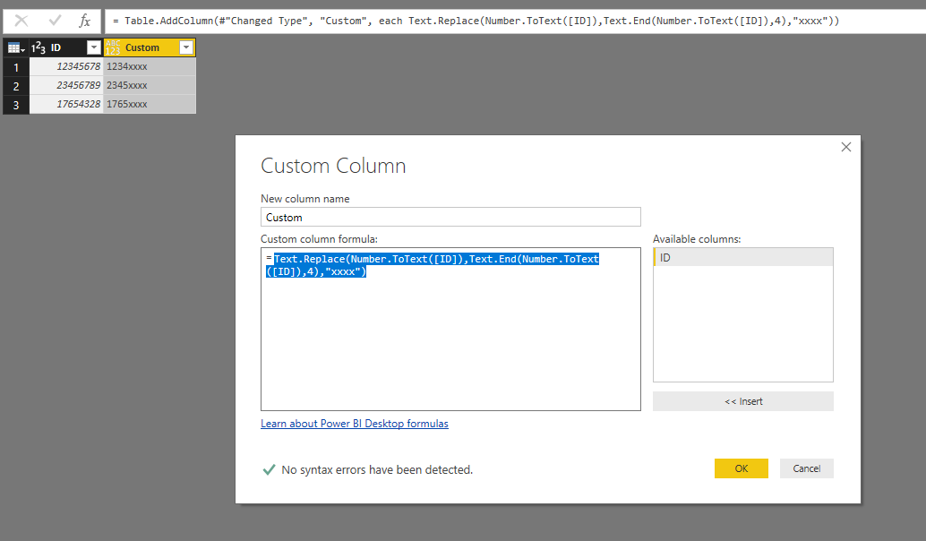Confirm formula with checkmark icon
This screenshot has width=926, height=541.
pos(55,21)
